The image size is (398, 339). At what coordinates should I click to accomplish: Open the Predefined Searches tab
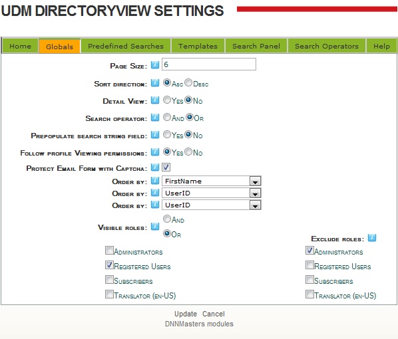click(x=126, y=46)
